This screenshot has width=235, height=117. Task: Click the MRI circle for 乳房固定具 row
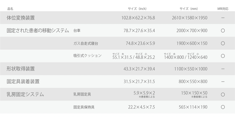coord(223,94)
